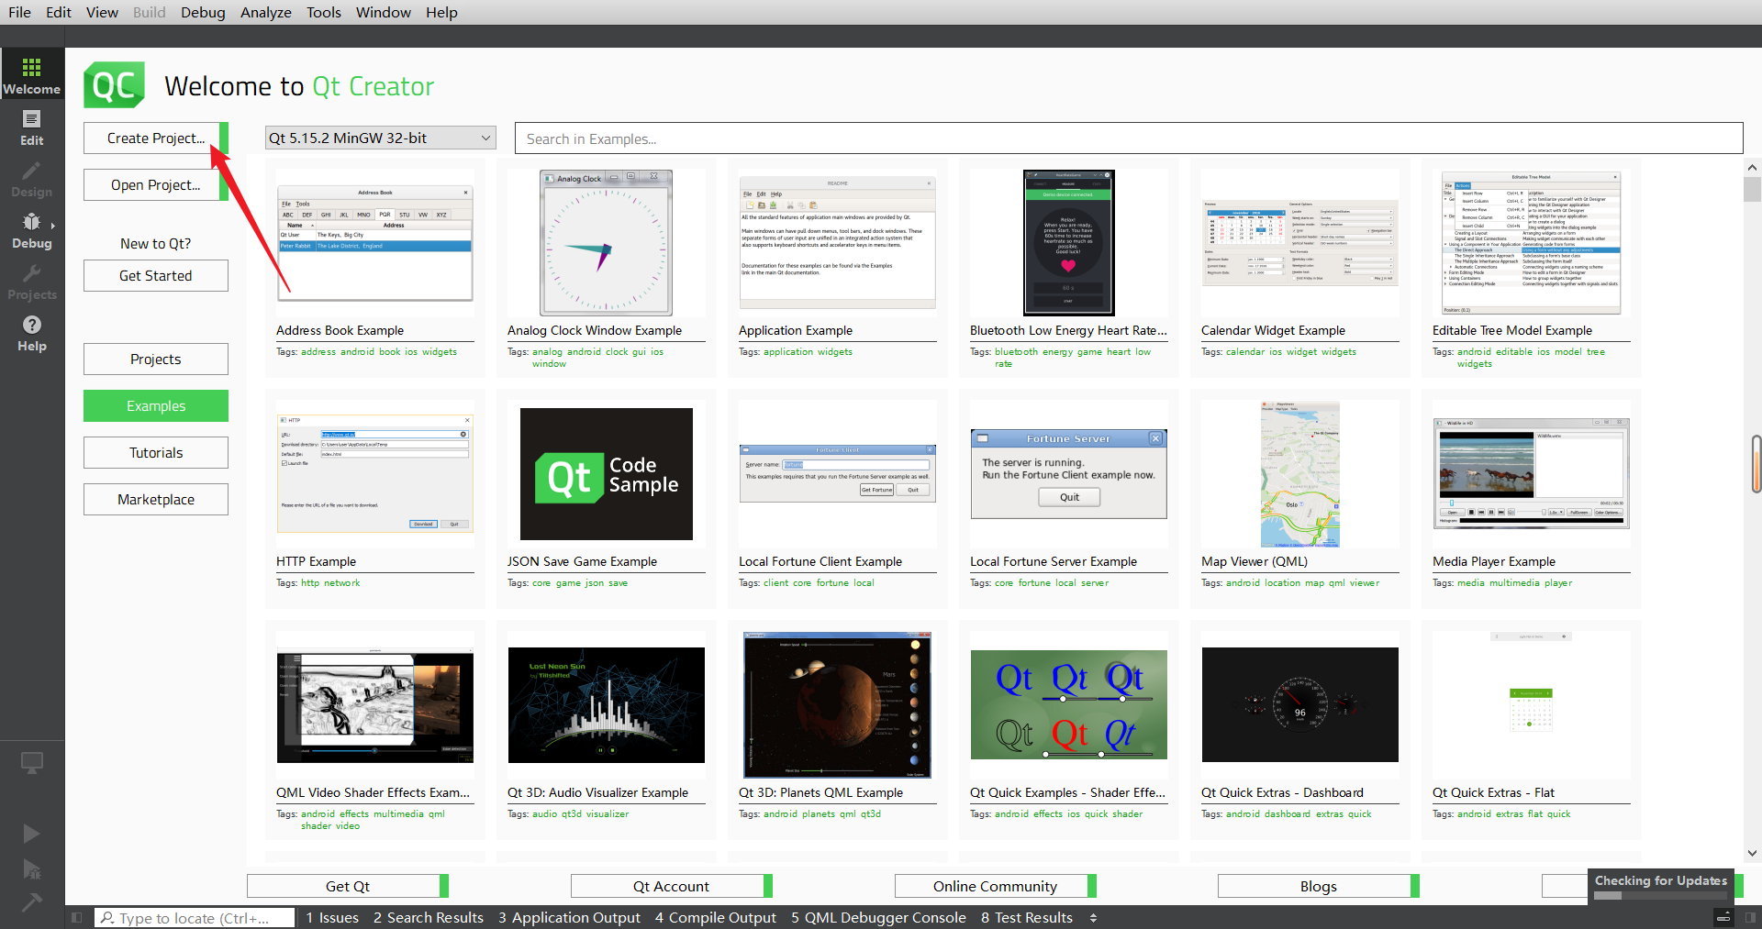
Task: Select the Marketplace welcome page
Action: tap(156, 499)
